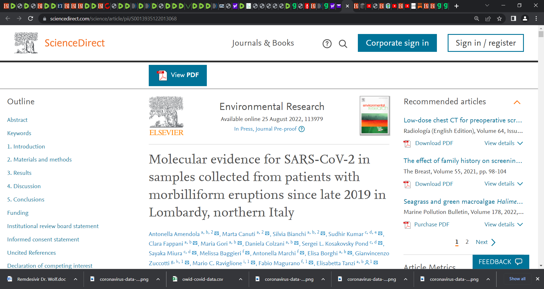Open the tab search dropdown arrow

tap(487, 5)
